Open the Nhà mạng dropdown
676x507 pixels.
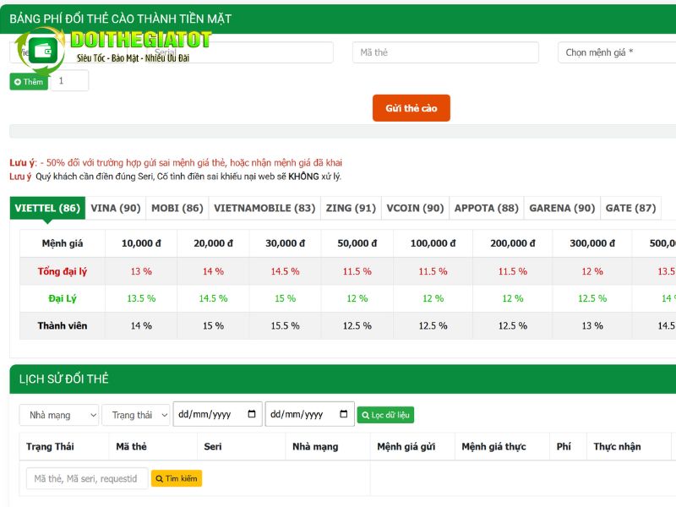click(59, 415)
